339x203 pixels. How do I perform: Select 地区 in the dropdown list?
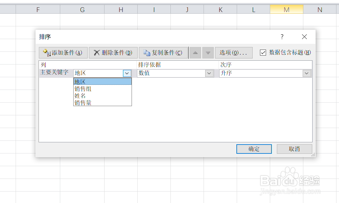(103, 81)
